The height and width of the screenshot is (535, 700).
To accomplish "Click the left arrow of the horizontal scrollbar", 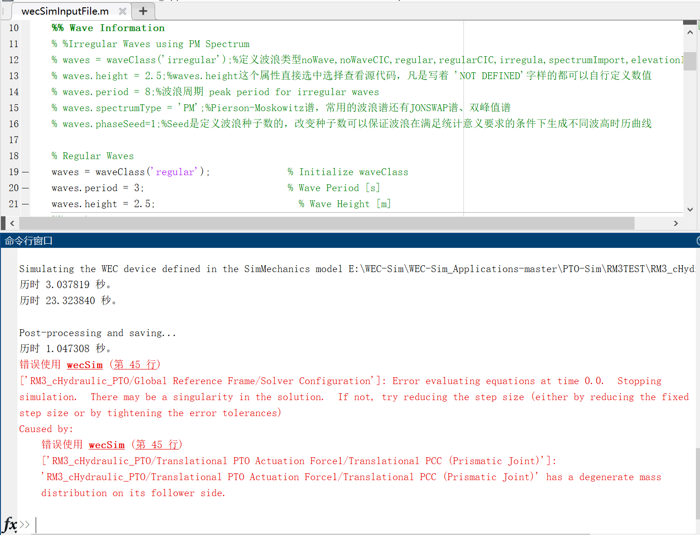I will coord(12,223).
